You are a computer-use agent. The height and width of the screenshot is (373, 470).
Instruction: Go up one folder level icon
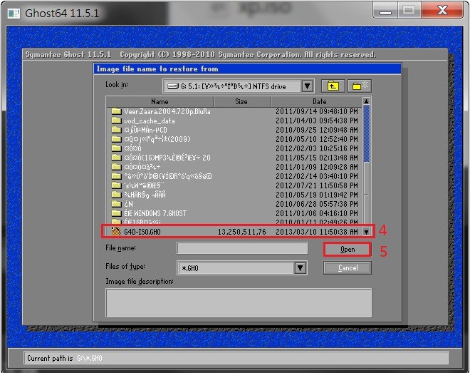(333, 86)
